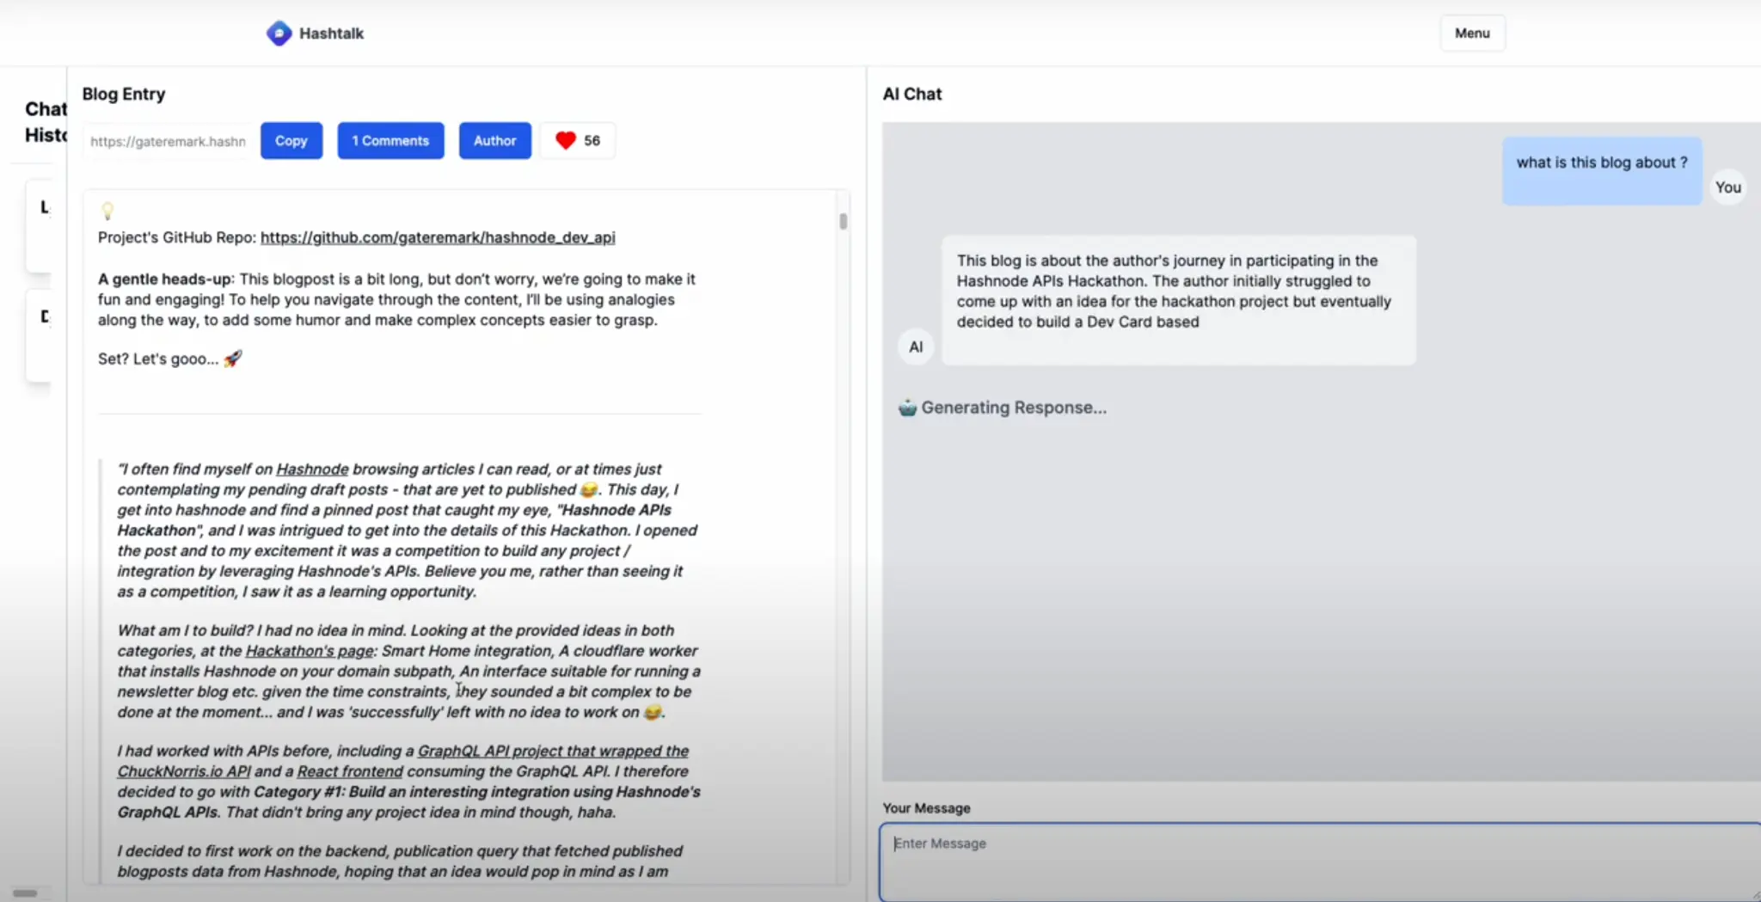Image resolution: width=1761 pixels, height=902 pixels.
Task: Click the You avatar circle
Action: pos(1727,187)
